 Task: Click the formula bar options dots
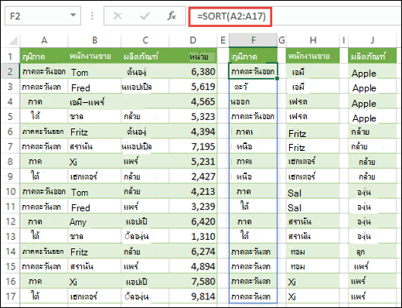pyautogui.click(x=92, y=16)
